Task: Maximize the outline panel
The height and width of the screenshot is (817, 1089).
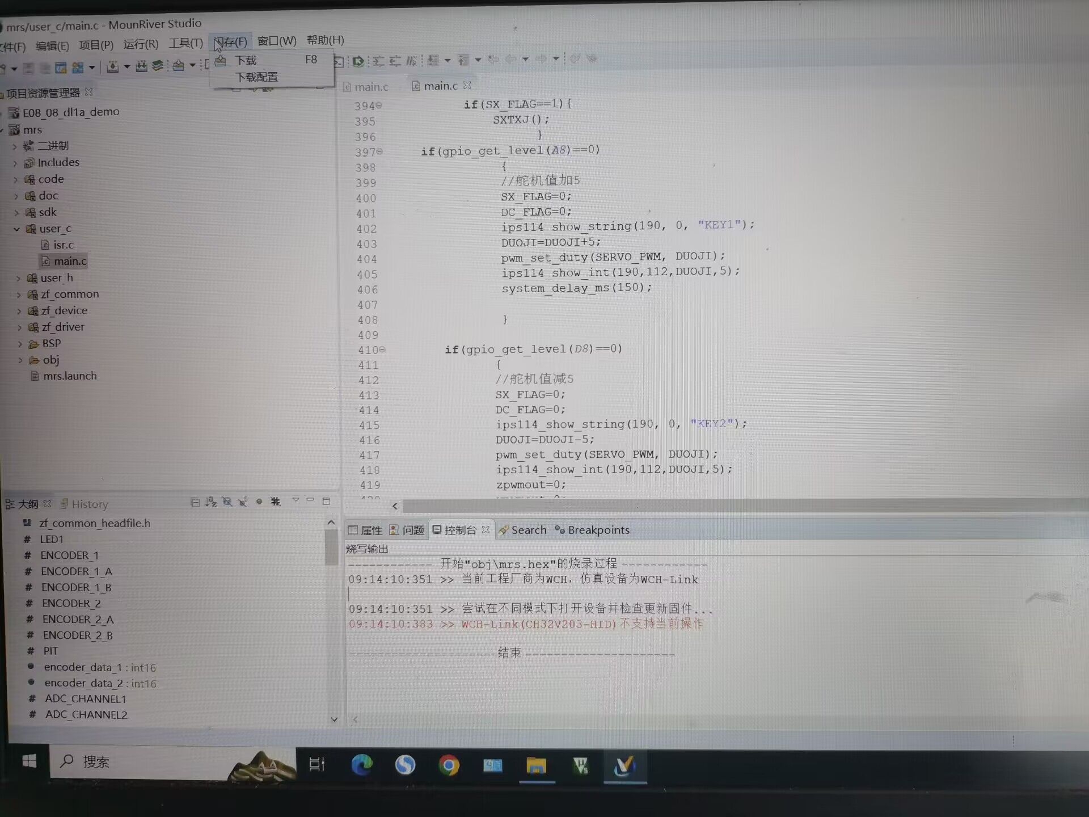Action: point(326,501)
